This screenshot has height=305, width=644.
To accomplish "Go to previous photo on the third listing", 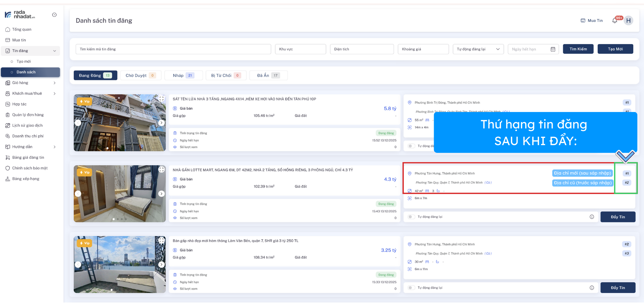I will [x=78, y=265].
